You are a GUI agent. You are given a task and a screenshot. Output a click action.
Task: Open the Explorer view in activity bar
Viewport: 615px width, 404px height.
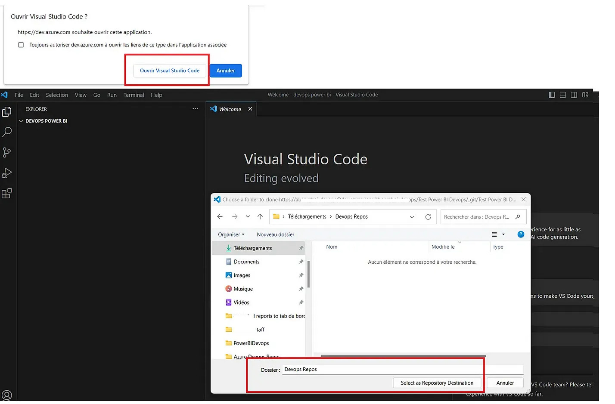pyautogui.click(x=7, y=112)
